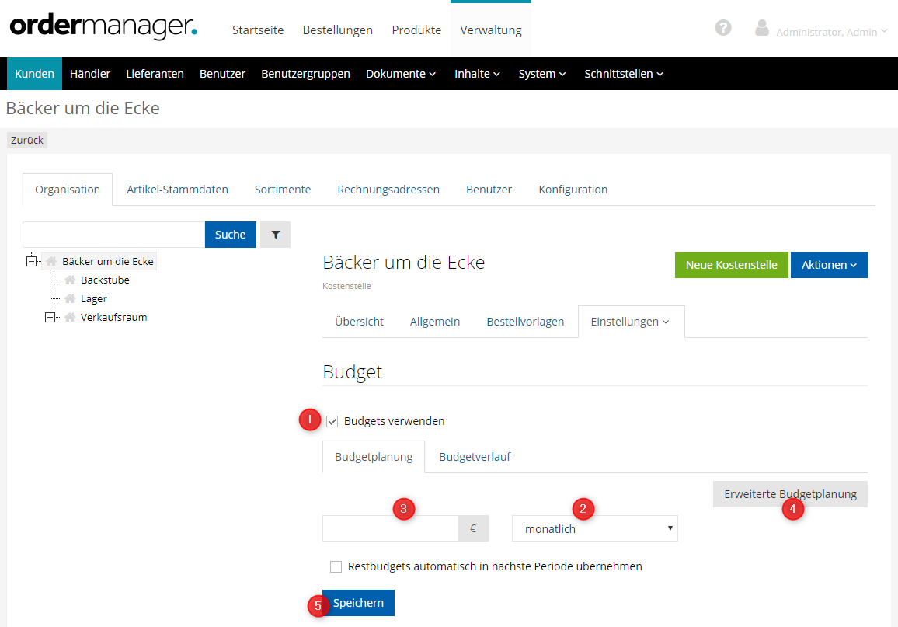The width and height of the screenshot is (898, 627).
Task: Open the Artikel-Stammdaten tab
Action: (x=177, y=190)
